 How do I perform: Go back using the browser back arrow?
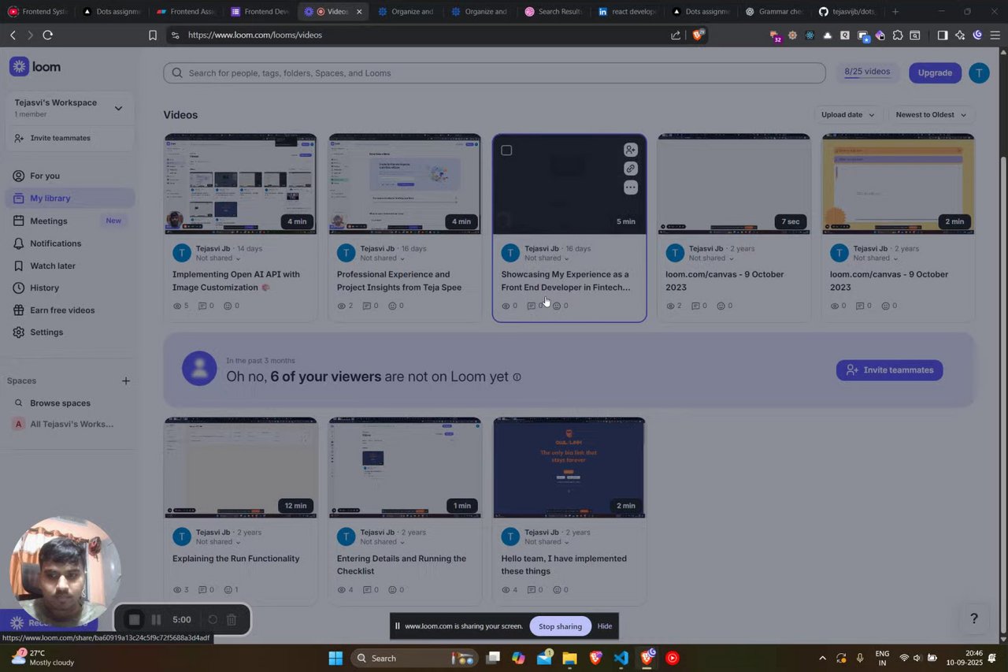coord(13,35)
